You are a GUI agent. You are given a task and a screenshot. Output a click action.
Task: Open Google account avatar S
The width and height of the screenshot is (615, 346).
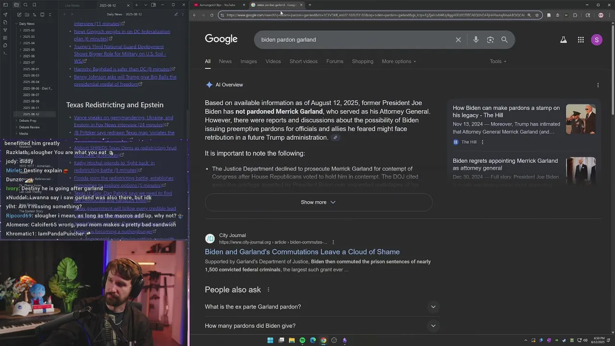[597, 40]
